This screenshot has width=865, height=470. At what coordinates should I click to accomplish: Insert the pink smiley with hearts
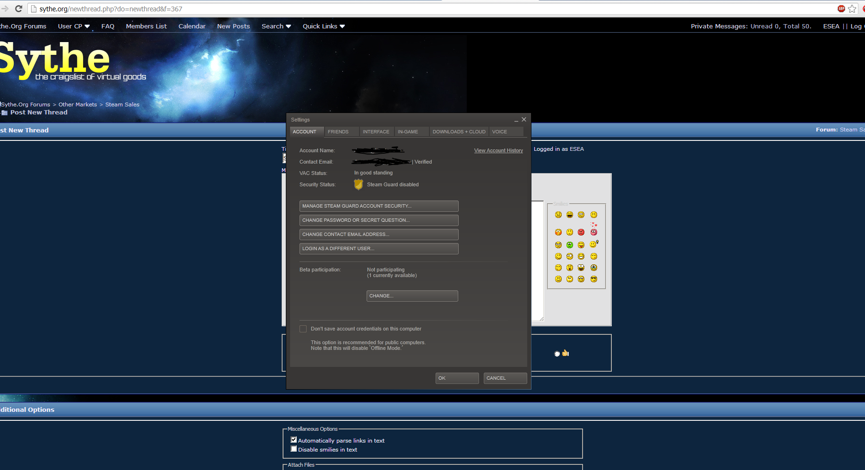point(594,229)
